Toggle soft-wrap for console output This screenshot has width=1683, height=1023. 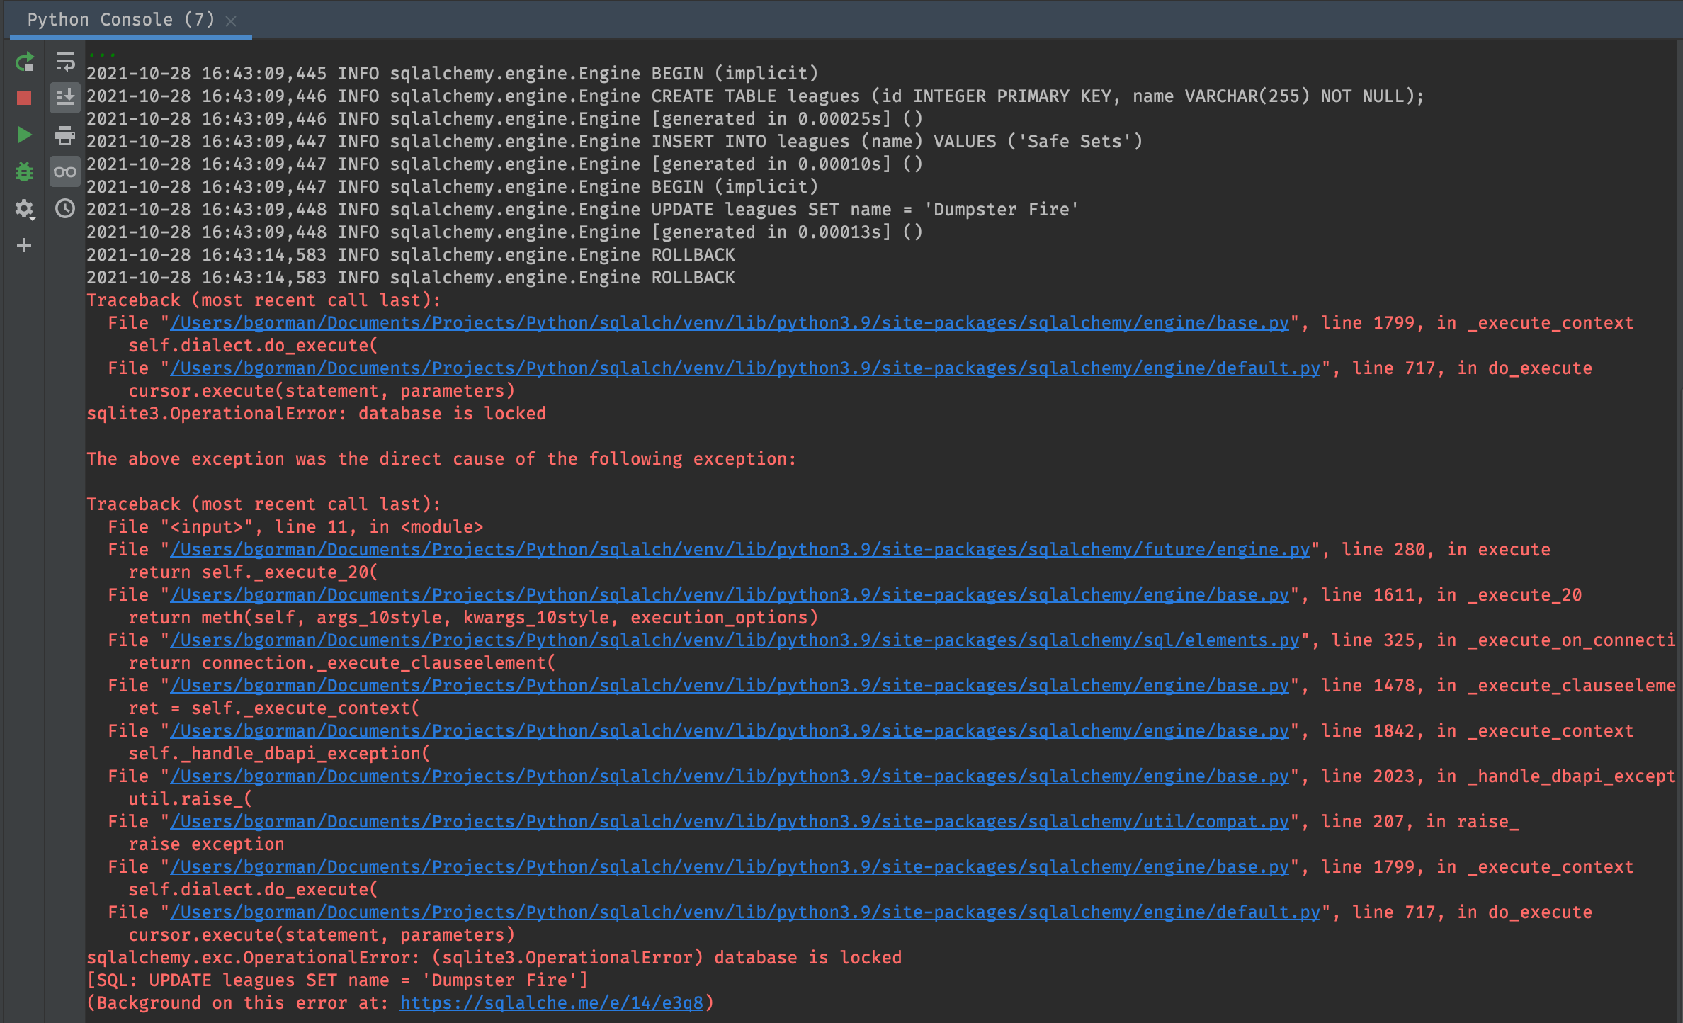[65, 62]
